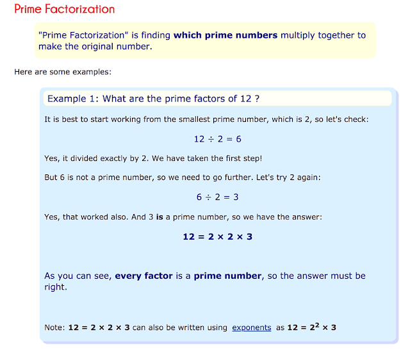Click the equation 6 ÷ 2 = 3

pos(218,197)
